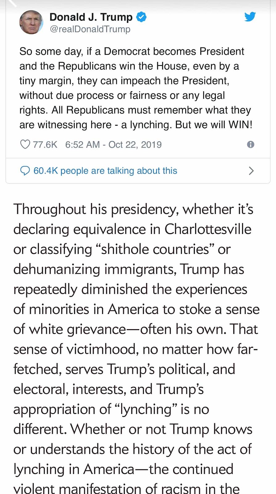Open the Twitter bird logo link
276x494 pixels.
[x=250, y=16]
